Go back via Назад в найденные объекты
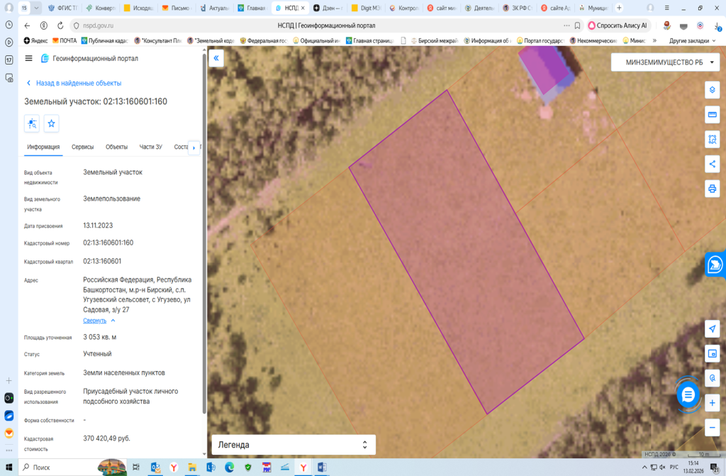This screenshot has width=726, height=476. (x=73, y=83)
